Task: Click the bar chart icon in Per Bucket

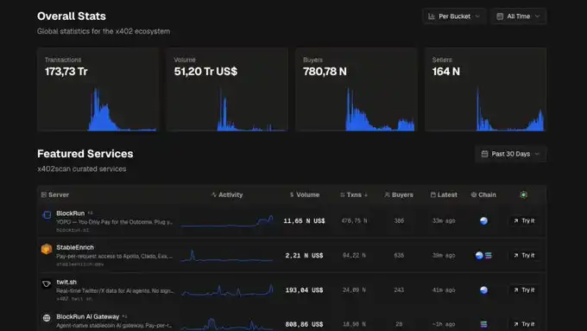Action: [432, 16]
